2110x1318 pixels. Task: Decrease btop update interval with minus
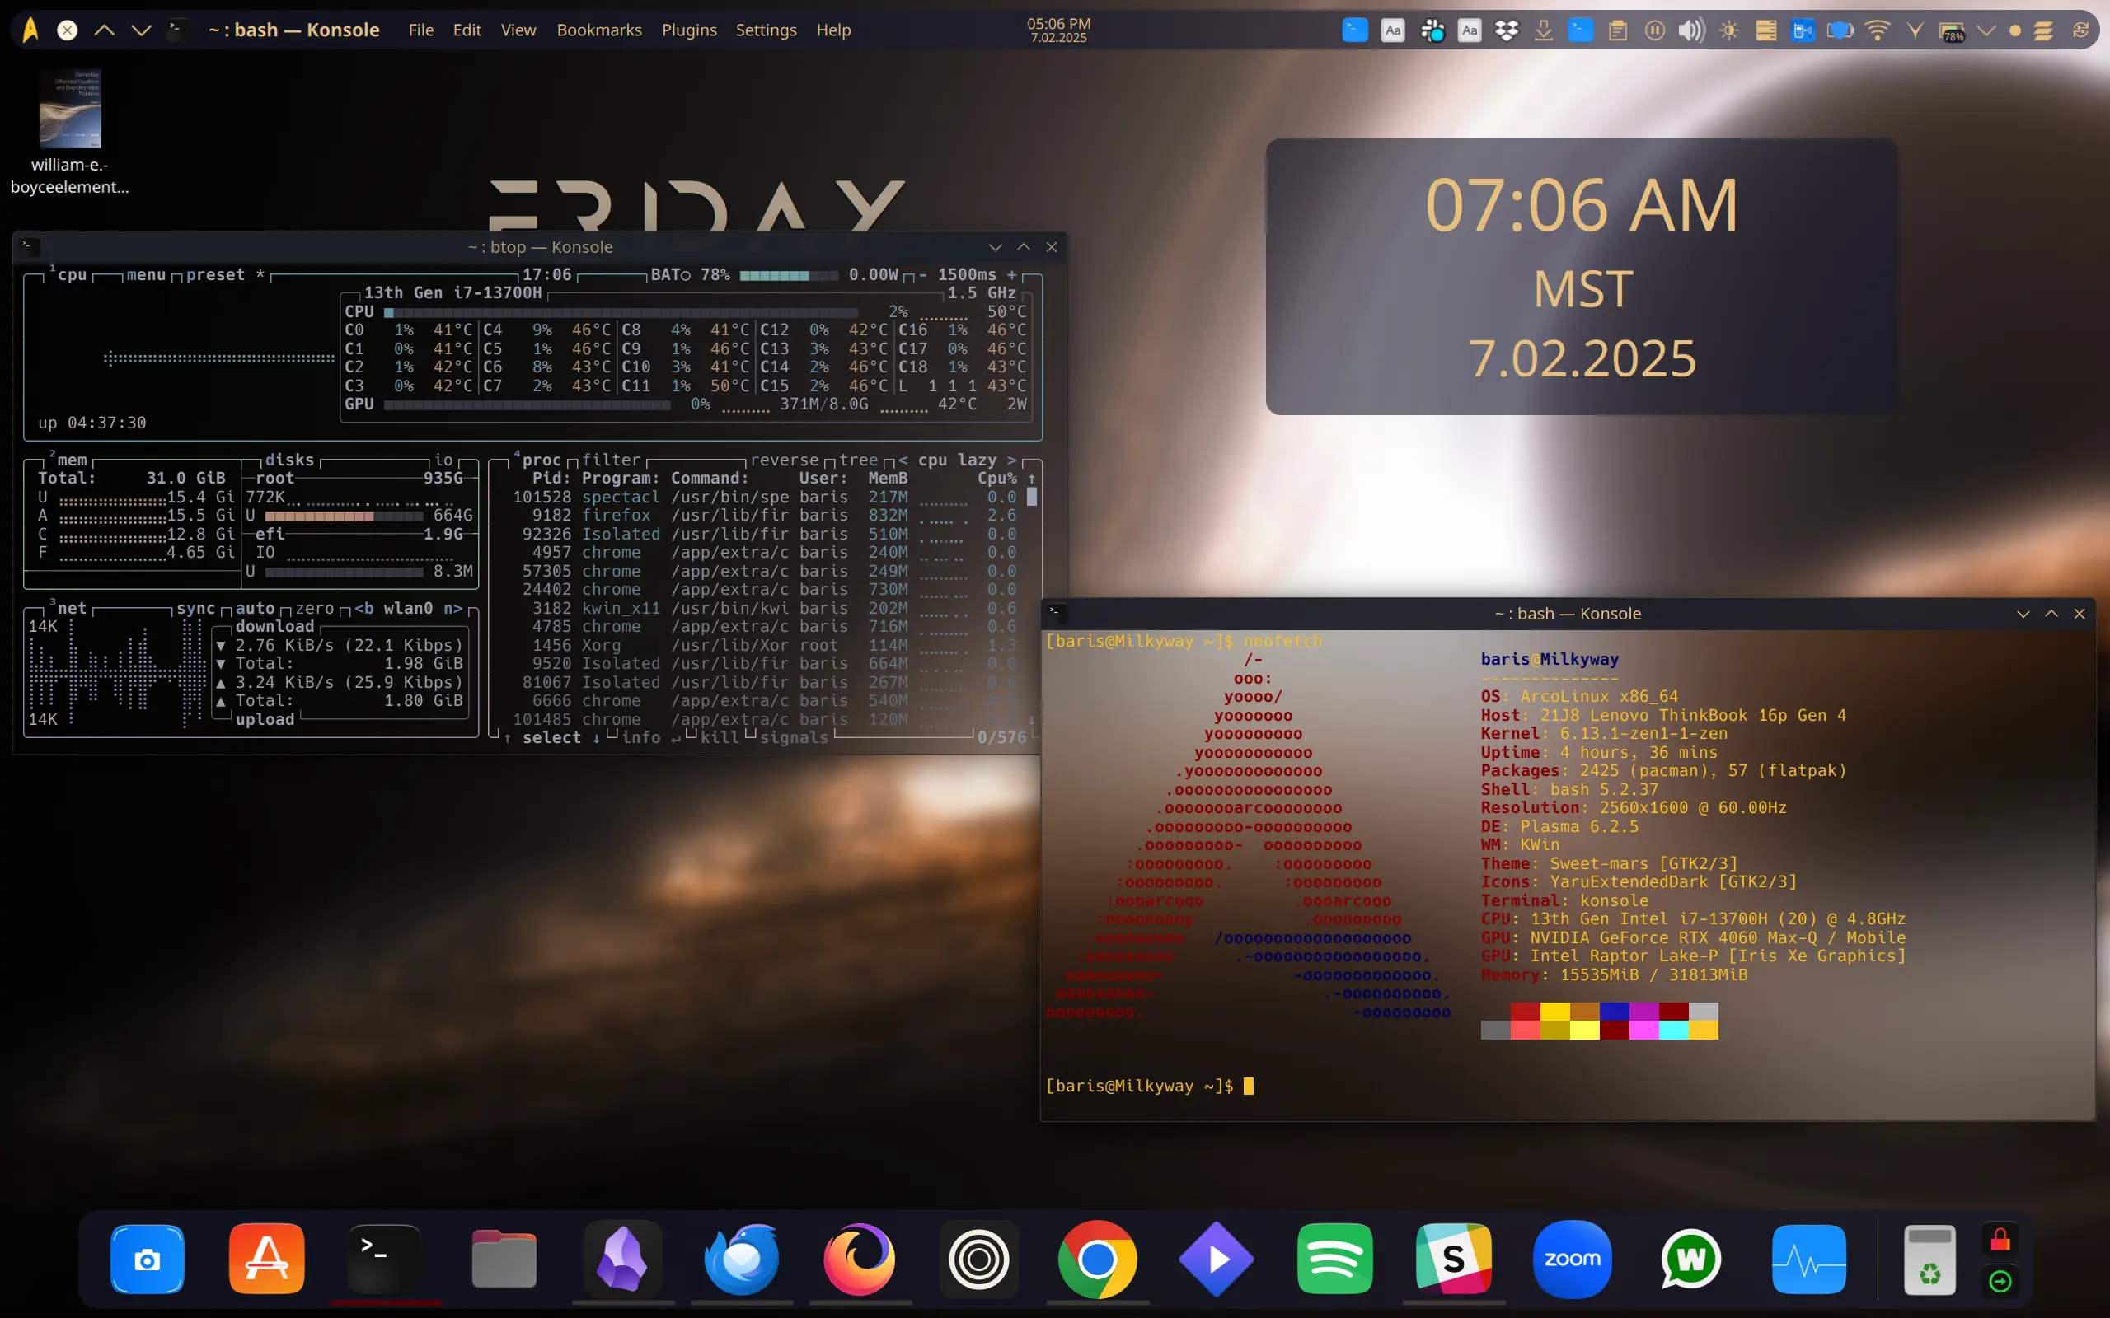pos(922,274)
